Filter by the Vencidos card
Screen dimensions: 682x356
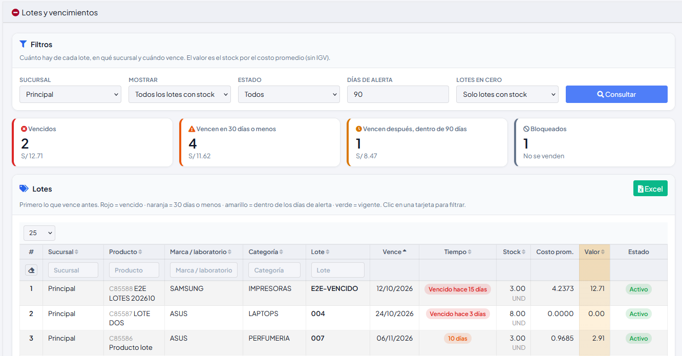(x=92, y=142)
